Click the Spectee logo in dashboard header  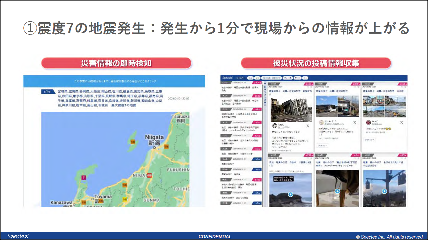(228, 78)
